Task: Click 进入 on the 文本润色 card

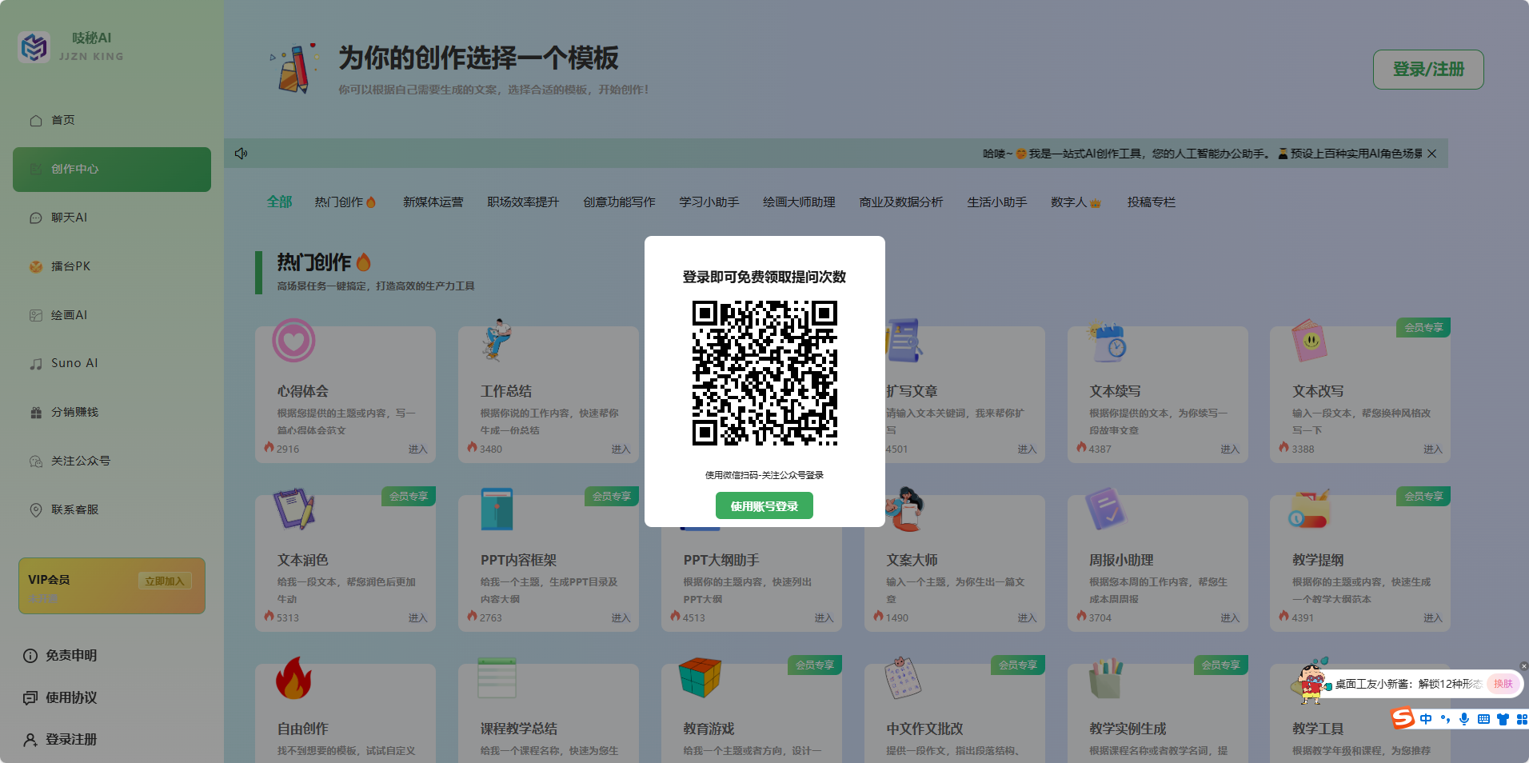Action: [x=417, y=618]
